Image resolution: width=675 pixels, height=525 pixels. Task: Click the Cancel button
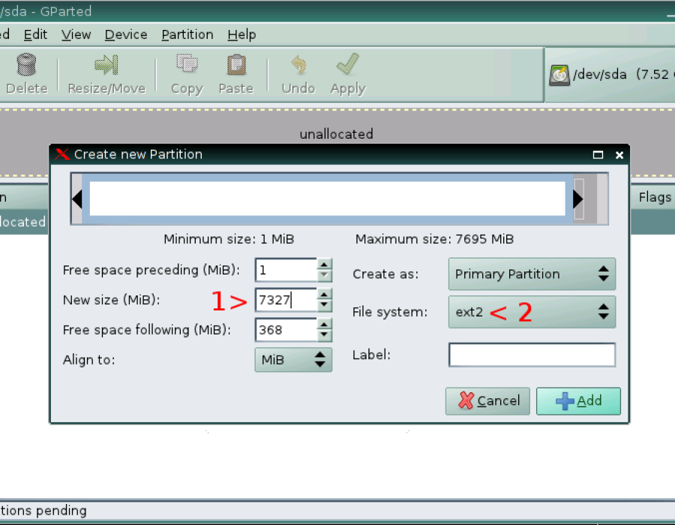pyautogui.click(x=487, y=401)
